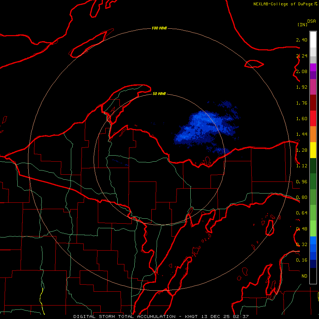Image resolution: width=319 pixels, height=319 pixels.
Task: Pick the white top swatch in legend
Action: [313, 40]
